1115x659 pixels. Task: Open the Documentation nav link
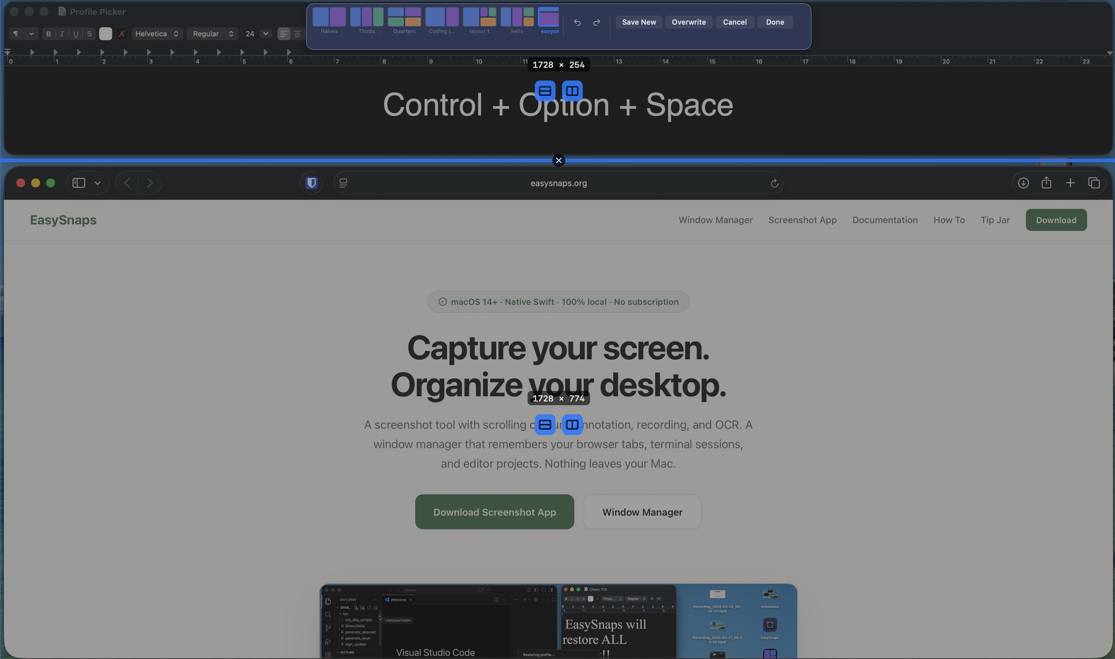click(x=885, y=220)
